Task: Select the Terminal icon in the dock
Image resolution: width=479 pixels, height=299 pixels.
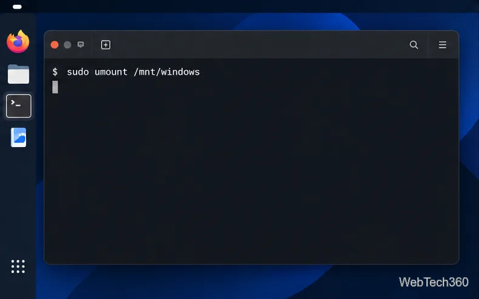Action: (x=19, y=106)
